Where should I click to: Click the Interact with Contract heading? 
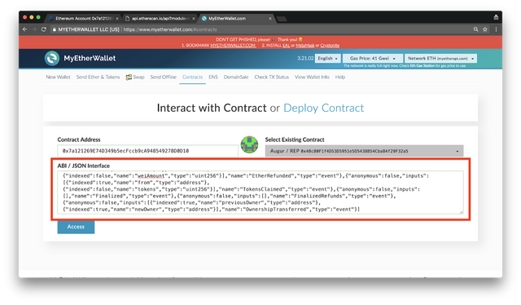[212, 108]
